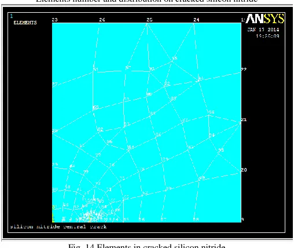Select node label 25 at the top edge
This screenshot has width=294, height=248.
149,20
